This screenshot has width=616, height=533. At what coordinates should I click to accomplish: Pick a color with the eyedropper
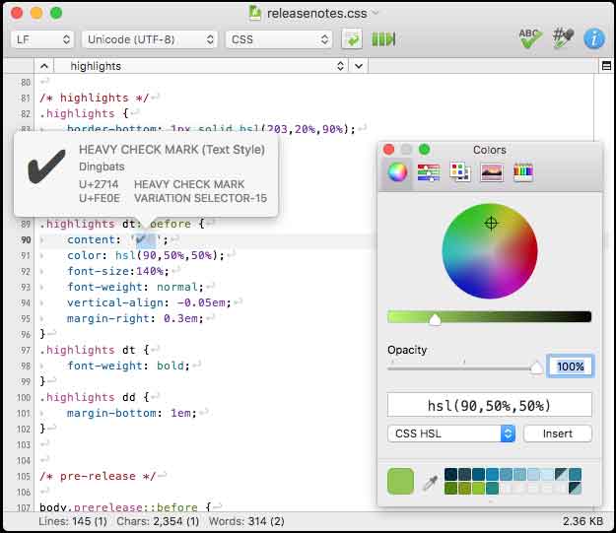click(x=430, y=482)
